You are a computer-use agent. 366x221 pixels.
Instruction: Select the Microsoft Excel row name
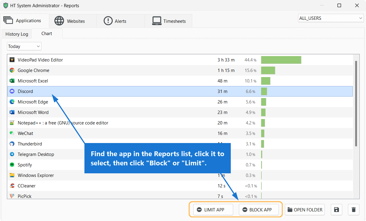[33, 81]
